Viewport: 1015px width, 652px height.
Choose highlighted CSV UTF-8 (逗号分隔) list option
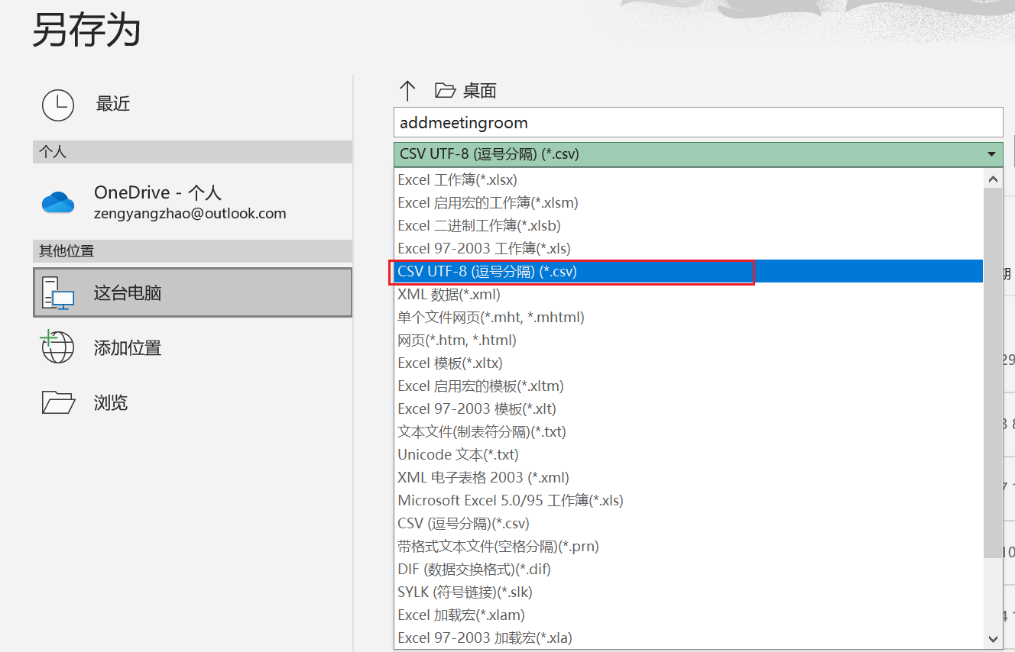689,272
